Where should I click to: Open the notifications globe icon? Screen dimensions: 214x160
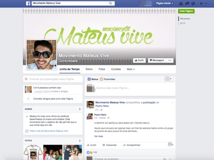193,3
